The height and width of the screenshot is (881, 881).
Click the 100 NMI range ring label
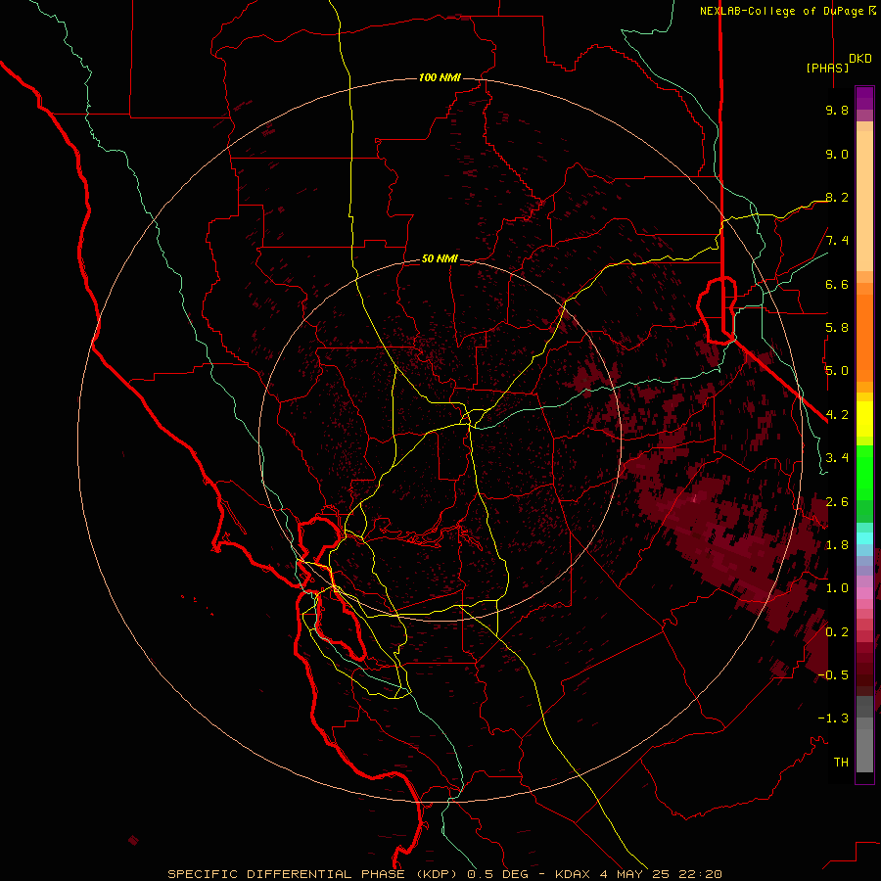(440, 77)
